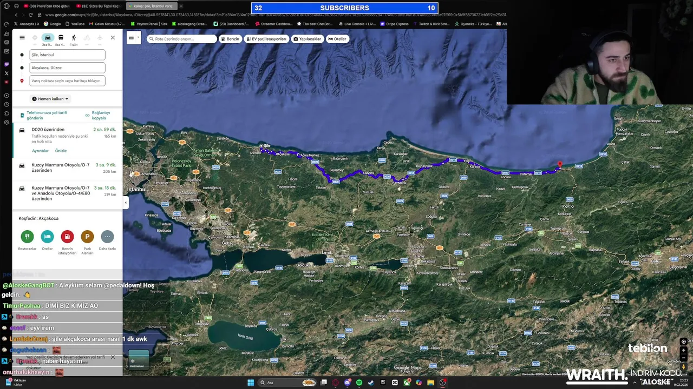Viewport: 693px width, 389px height.
Task: Explore Oteller in Akçakoca
Action: 47,237
